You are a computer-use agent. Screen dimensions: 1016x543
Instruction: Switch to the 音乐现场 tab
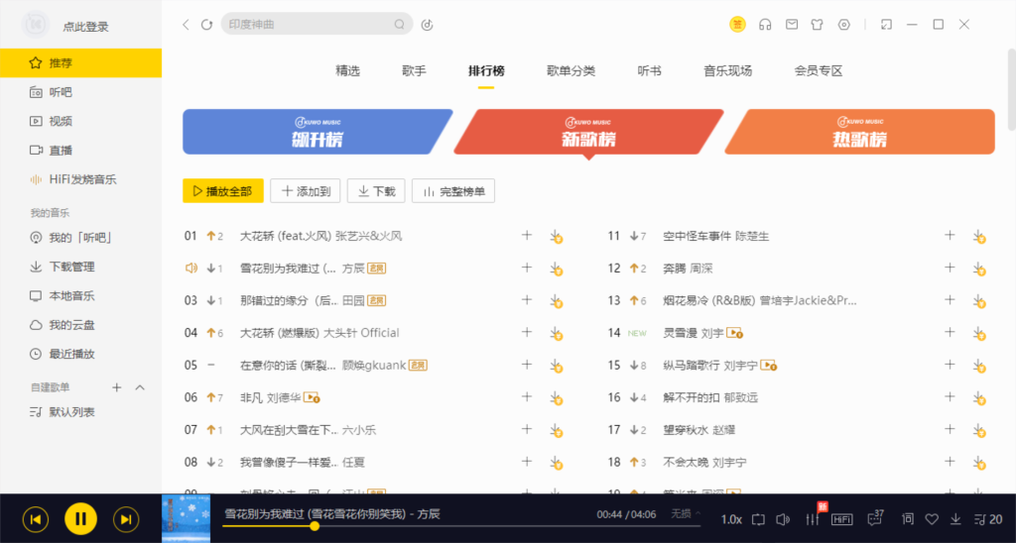[x=727, y=71]
